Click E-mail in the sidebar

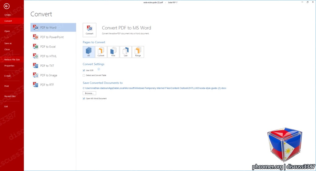(x=7, y=76)
